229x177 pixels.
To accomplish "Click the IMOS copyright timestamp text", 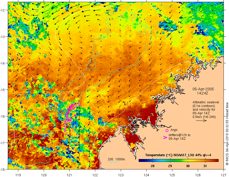I will (227, 134).
